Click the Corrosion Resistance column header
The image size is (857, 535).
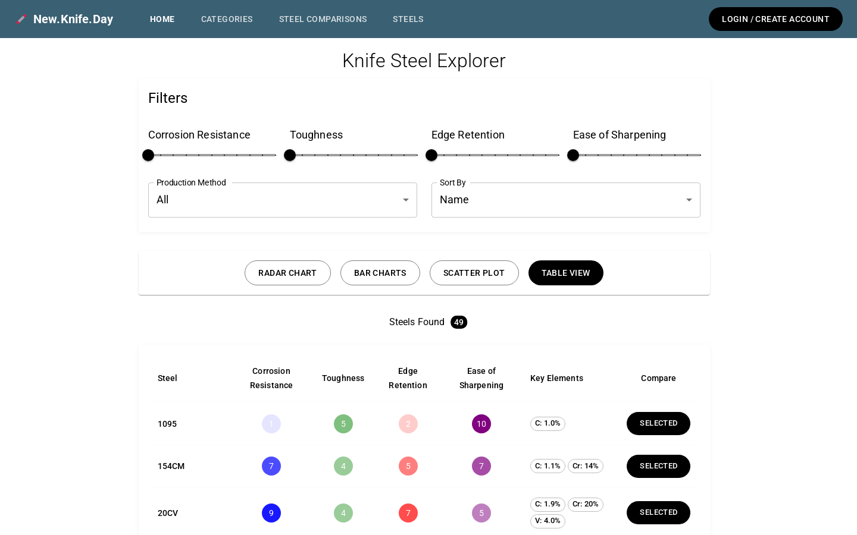pos(271,378)
